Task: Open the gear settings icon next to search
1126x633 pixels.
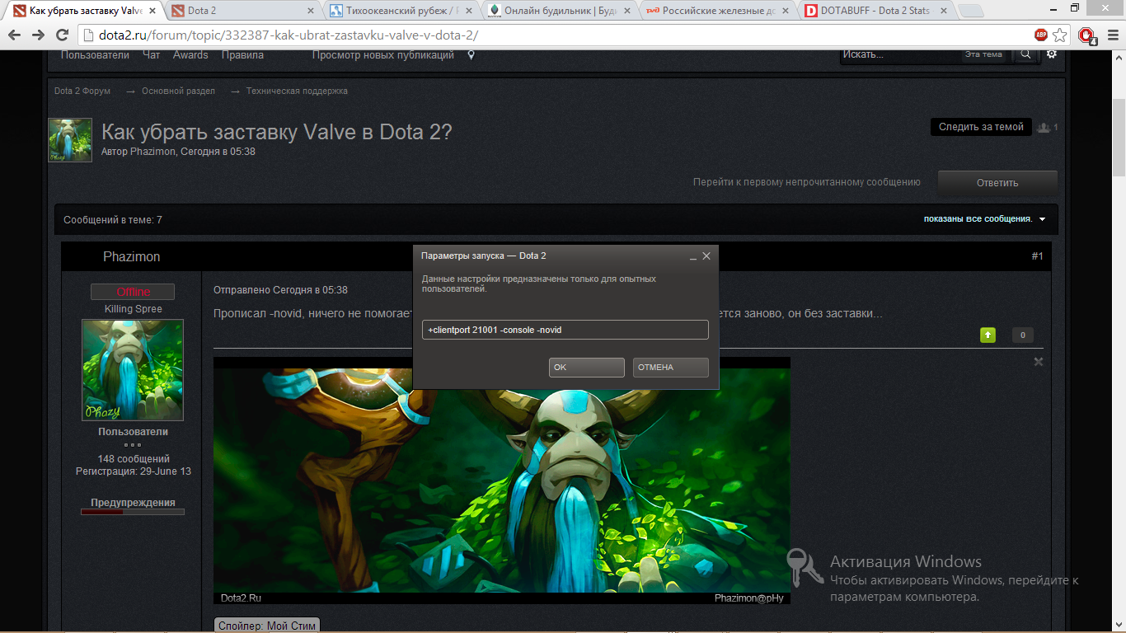Action: click(x=1051, y=54)
